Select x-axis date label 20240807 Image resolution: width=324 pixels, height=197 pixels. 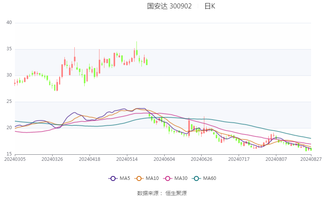coord(276,159)
